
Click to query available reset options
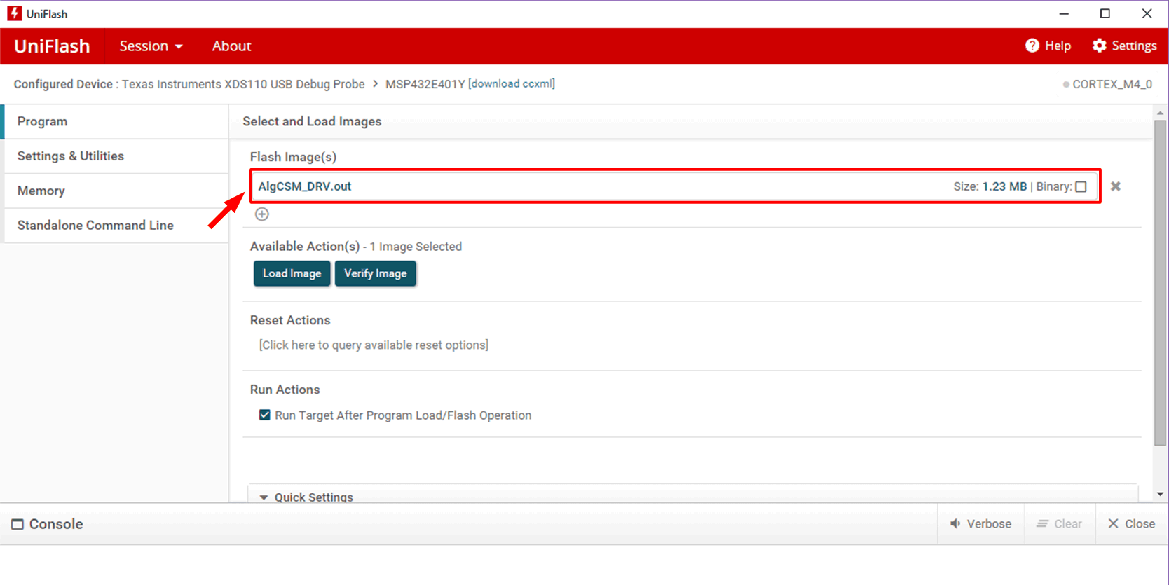[x=374, y=345]
